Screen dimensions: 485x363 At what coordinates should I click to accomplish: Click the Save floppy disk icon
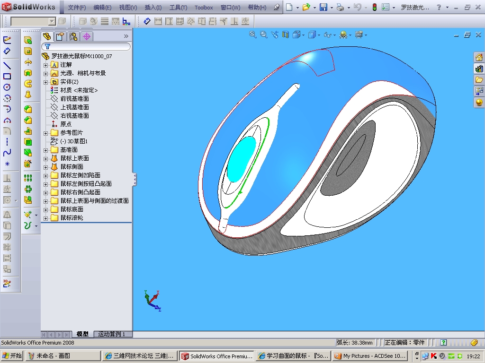(323, 7)
